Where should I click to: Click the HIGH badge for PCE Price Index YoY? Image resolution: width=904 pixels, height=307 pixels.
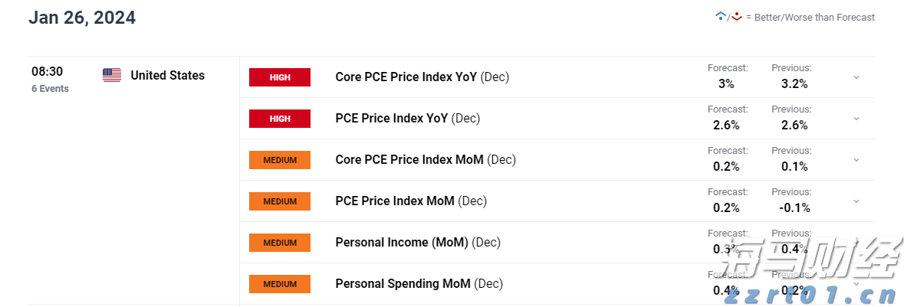tap(280, 119)
